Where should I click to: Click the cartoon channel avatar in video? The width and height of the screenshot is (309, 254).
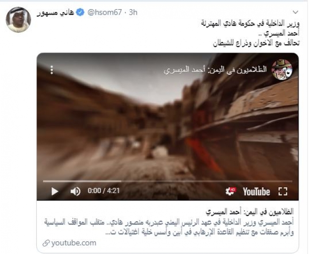pos(282,69)
